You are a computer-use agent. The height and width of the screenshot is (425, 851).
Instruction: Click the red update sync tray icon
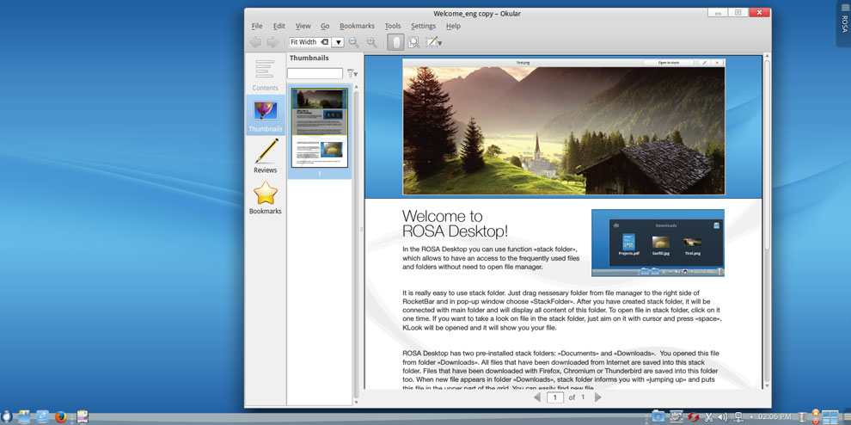(x=693, y=417)
